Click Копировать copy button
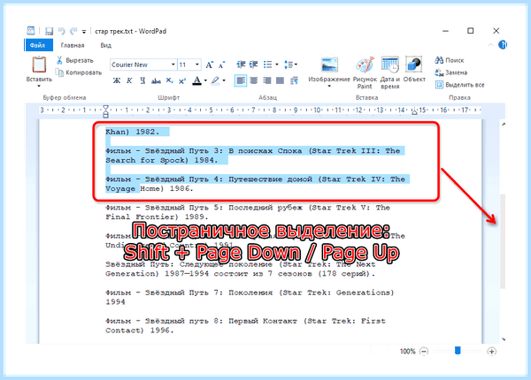The width and height of the screenshot is (531, 380). [x=79, y=72]
